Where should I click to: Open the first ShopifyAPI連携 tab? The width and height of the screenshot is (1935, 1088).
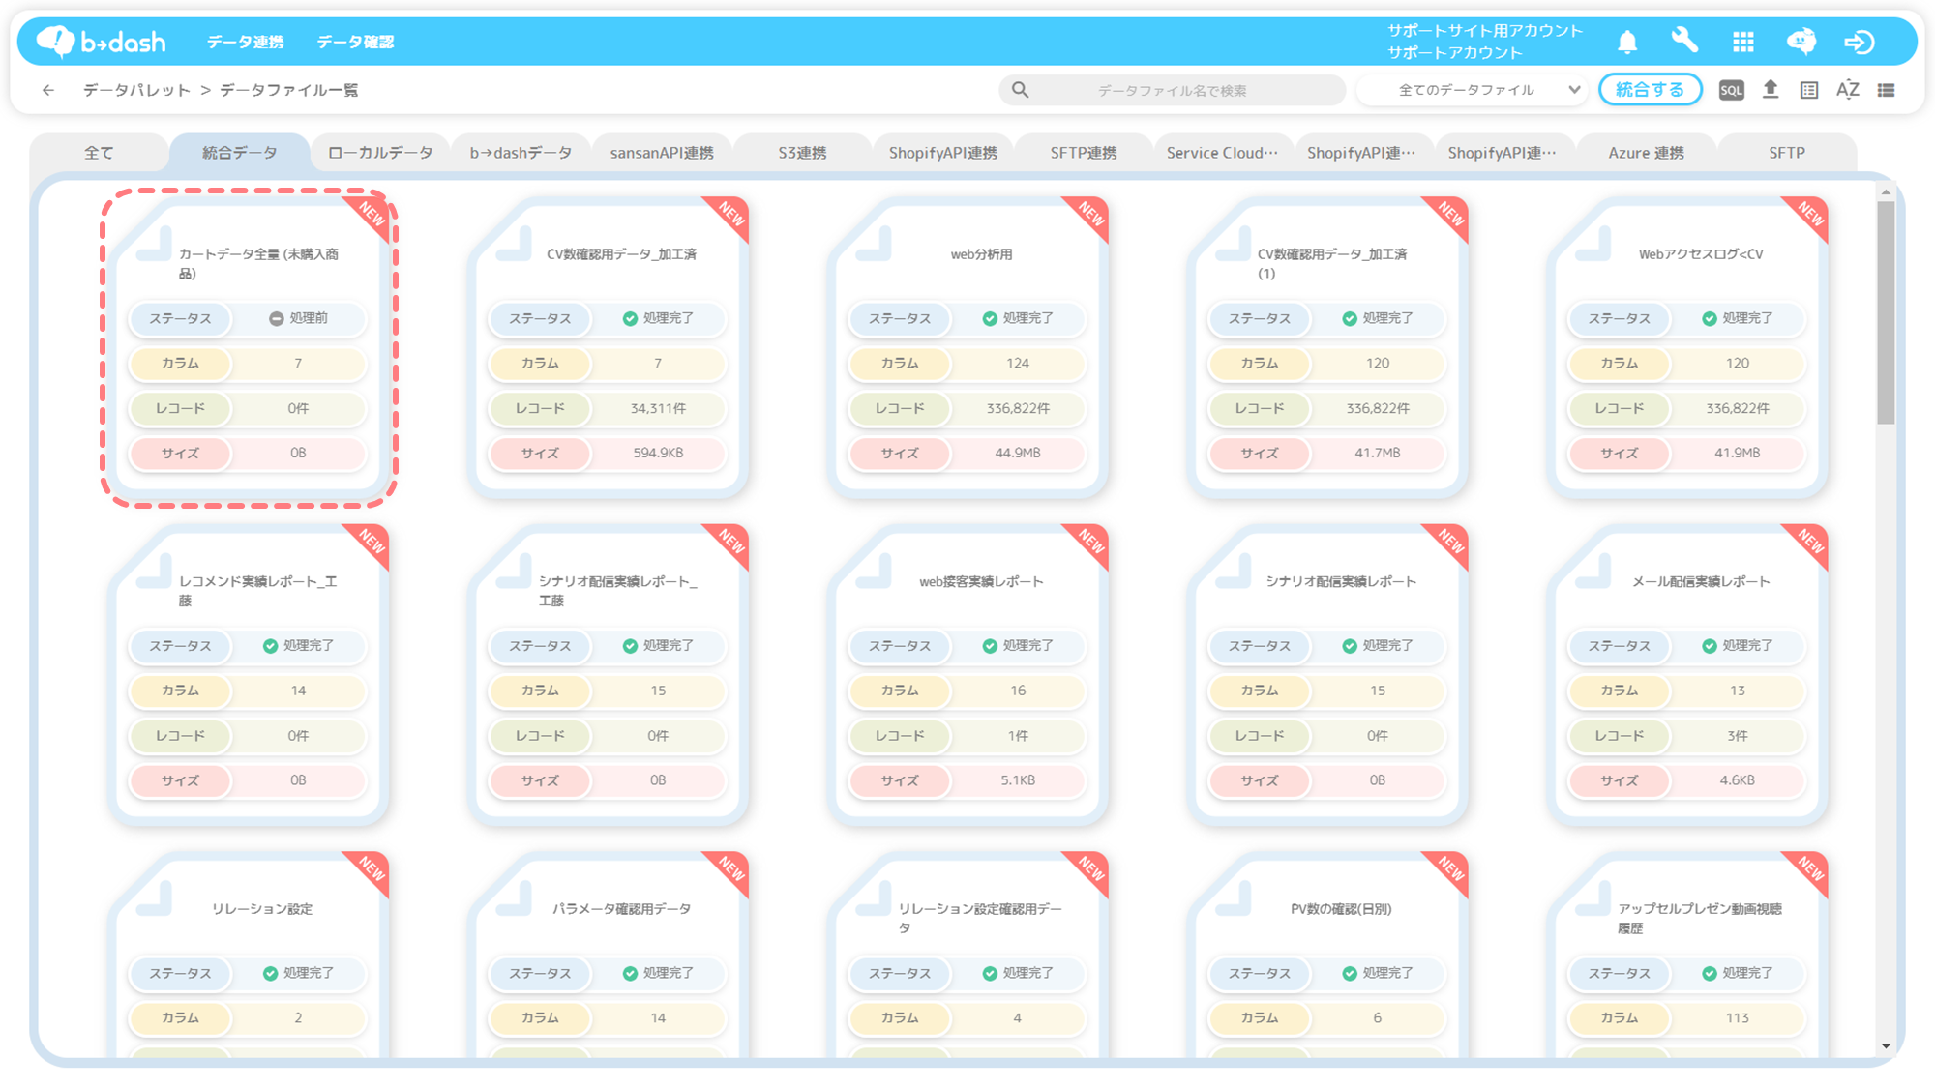pyautogui.click(x=943, y=153)
